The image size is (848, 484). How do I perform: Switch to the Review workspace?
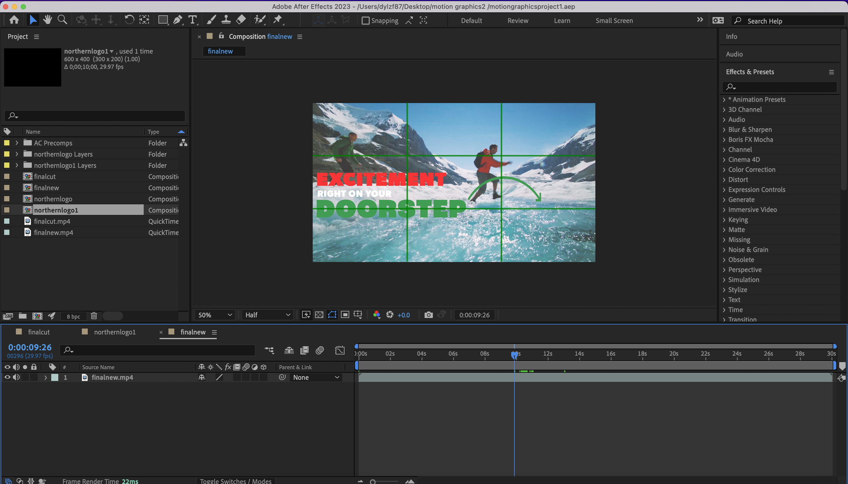[x=518, y=21]
